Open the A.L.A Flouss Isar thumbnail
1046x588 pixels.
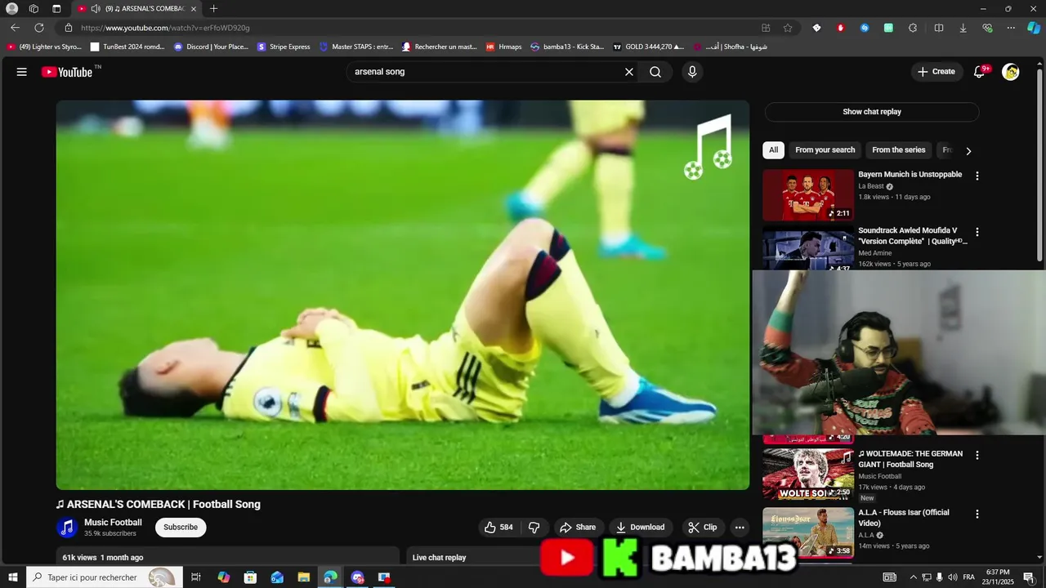[x=808, y=533]
